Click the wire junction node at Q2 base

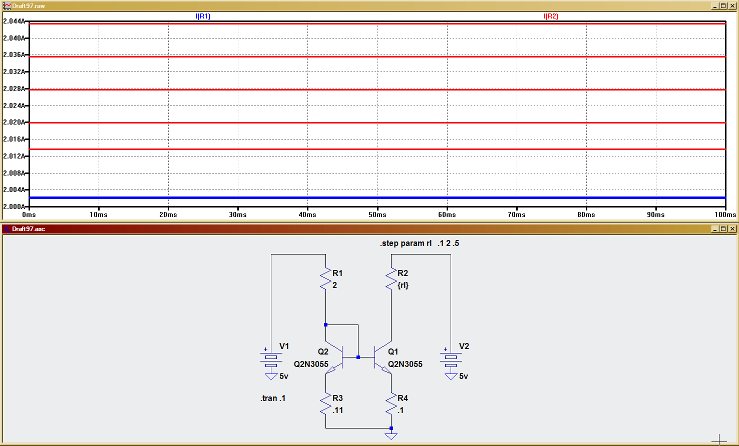point(358,357)
